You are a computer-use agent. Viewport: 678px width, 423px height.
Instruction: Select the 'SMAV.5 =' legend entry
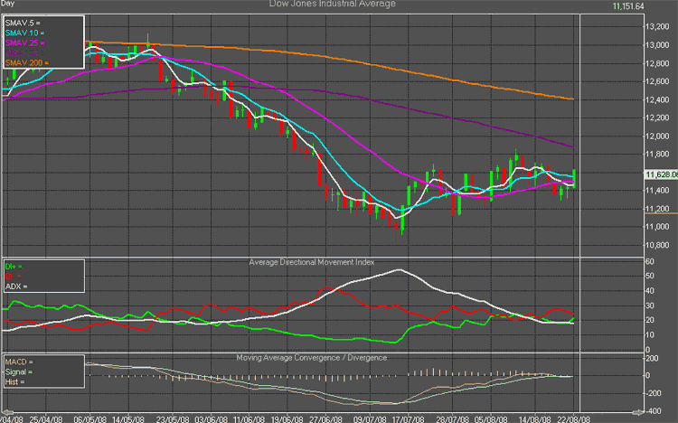click(x=23, y=23)
